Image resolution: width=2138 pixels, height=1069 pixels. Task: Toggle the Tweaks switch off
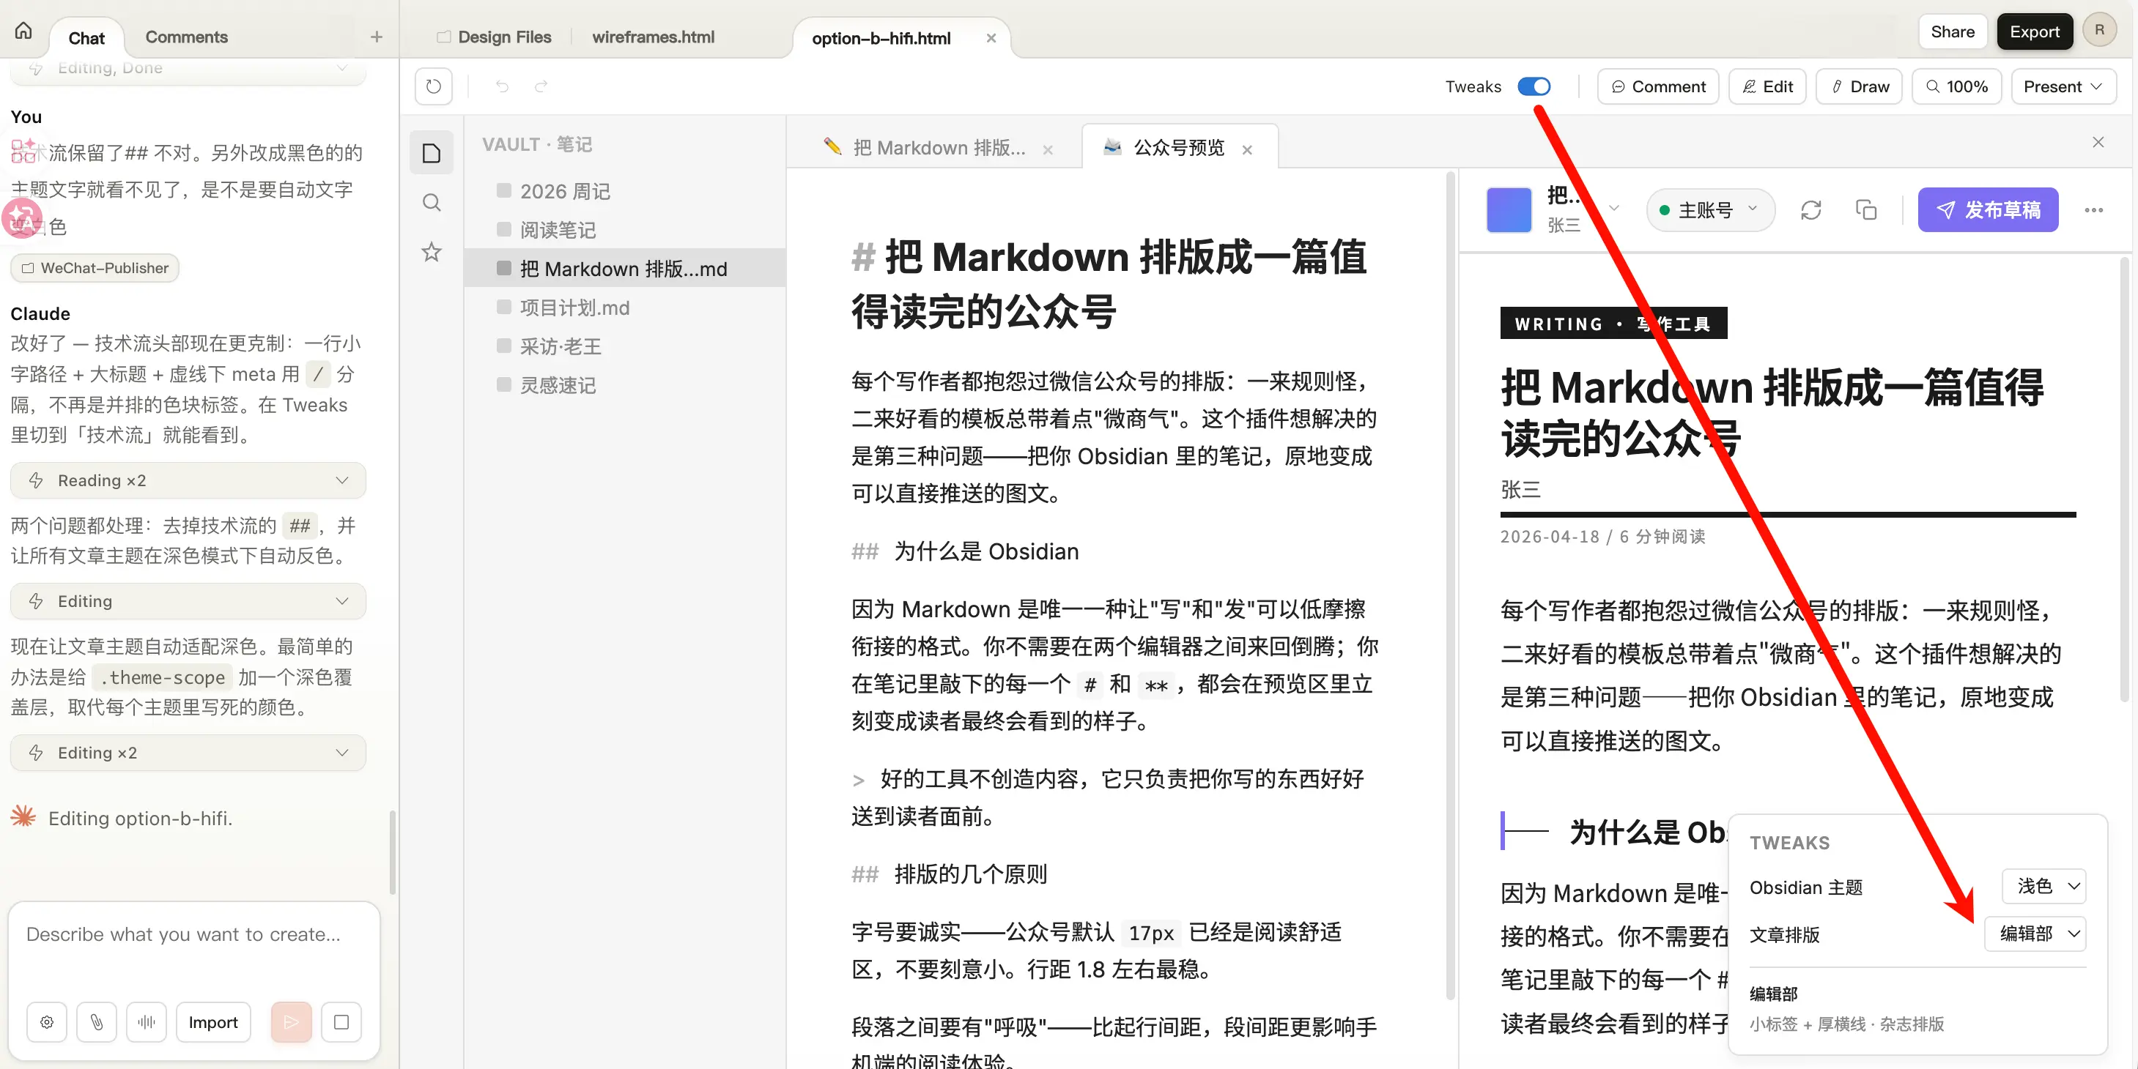[x=1534, y=86]
